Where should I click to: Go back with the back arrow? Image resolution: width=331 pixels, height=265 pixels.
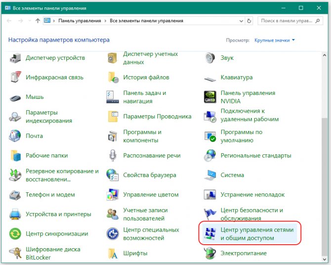pyautogui.click(x=9, y=21)
